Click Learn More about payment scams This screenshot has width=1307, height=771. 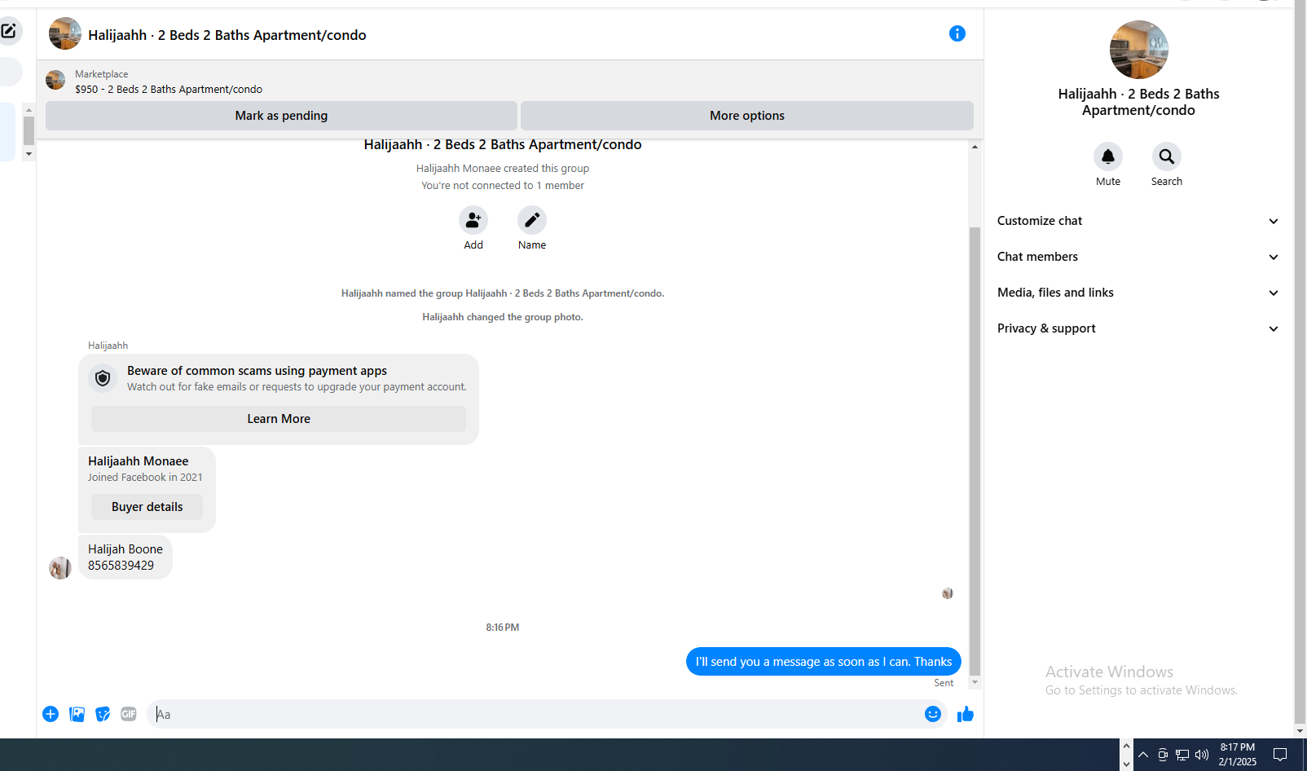click(279, 419)
